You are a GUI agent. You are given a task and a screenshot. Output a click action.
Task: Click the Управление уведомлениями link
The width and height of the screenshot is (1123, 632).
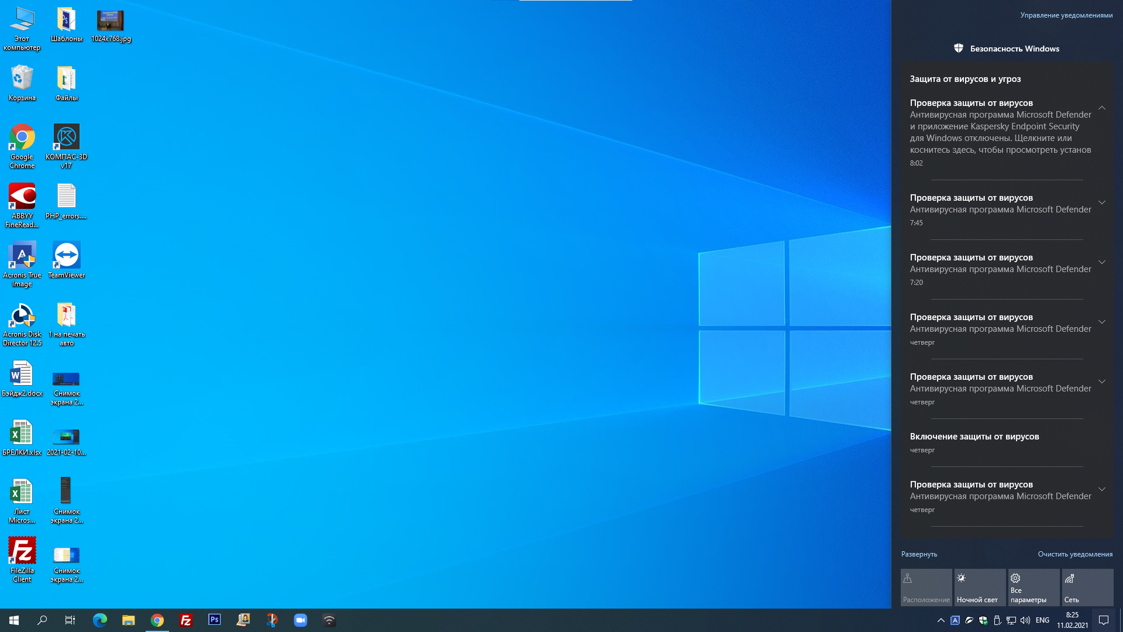(x=1066, y=15)
